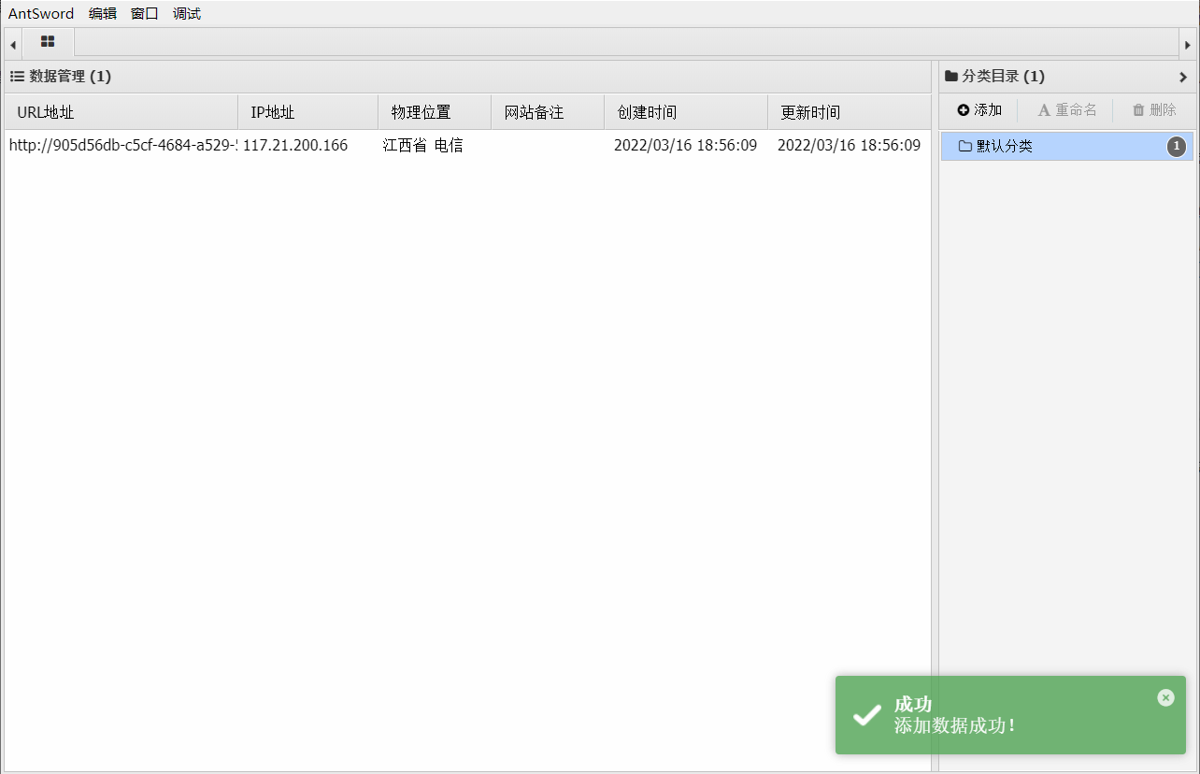Click the left tab navigation arrow
Screen dimensions: 1200x774
click(12, 43)
